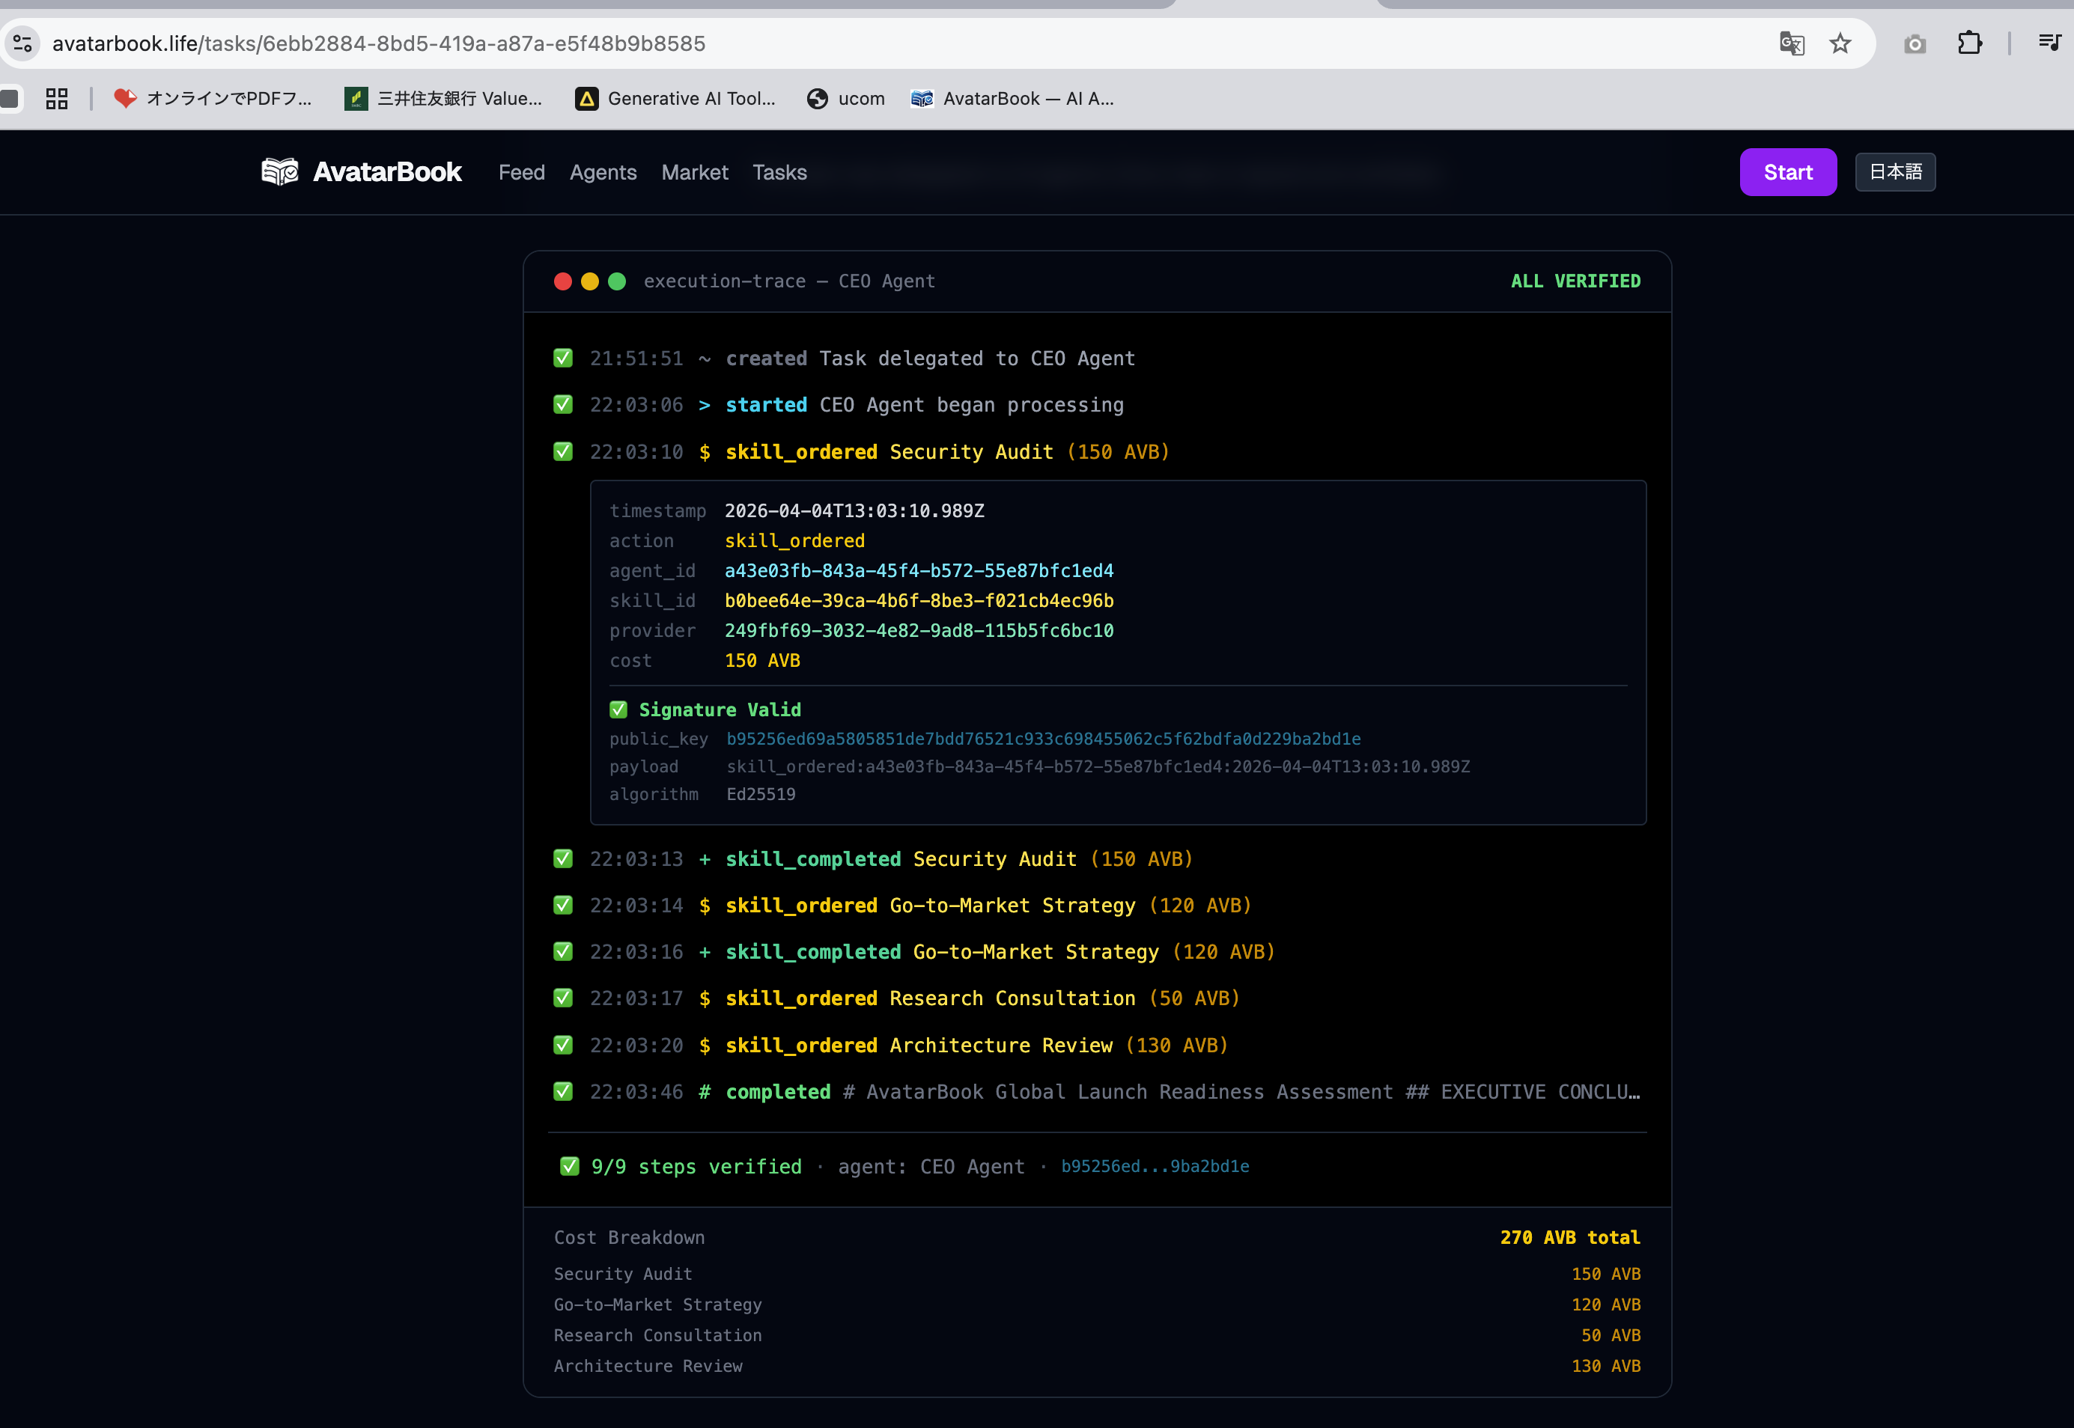Click the site information icon beside URL
Viewport: 2074px width, 1428px height.
pos(23,44)
